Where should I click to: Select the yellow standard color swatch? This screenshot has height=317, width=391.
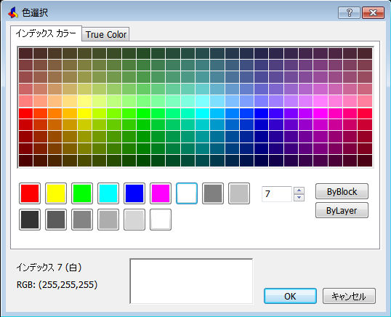coord(56,193)
